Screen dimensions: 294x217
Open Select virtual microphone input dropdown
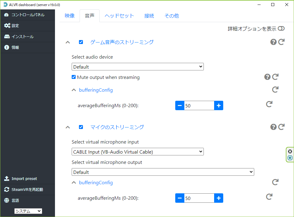tap(138, 152)
